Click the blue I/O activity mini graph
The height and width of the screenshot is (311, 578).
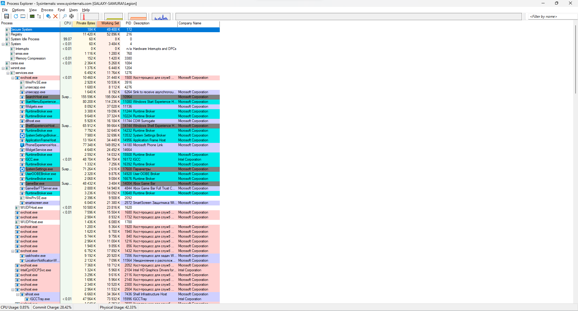pyautogui.click(x=161, y=16)
